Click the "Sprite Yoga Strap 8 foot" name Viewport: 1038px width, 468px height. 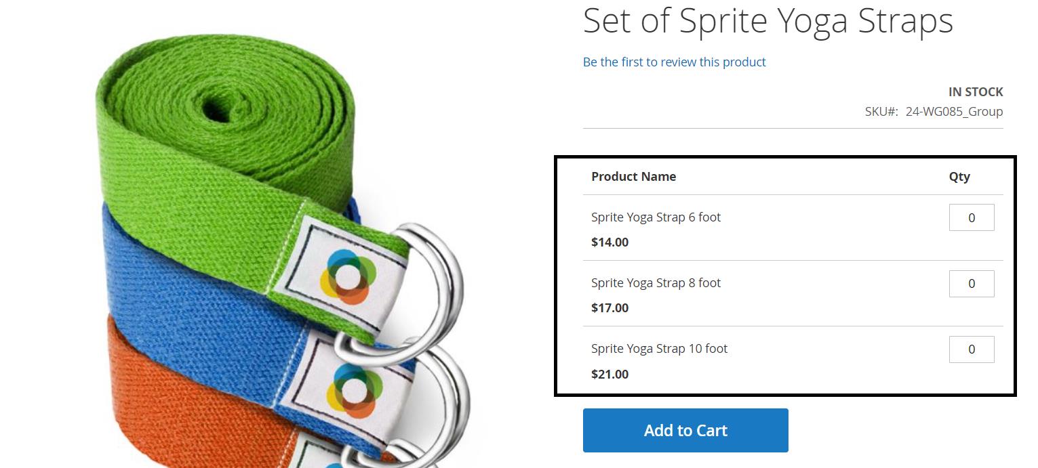tap(656, 283)
